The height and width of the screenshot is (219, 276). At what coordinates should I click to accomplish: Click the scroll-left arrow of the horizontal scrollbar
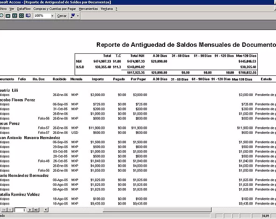[46, 210]
